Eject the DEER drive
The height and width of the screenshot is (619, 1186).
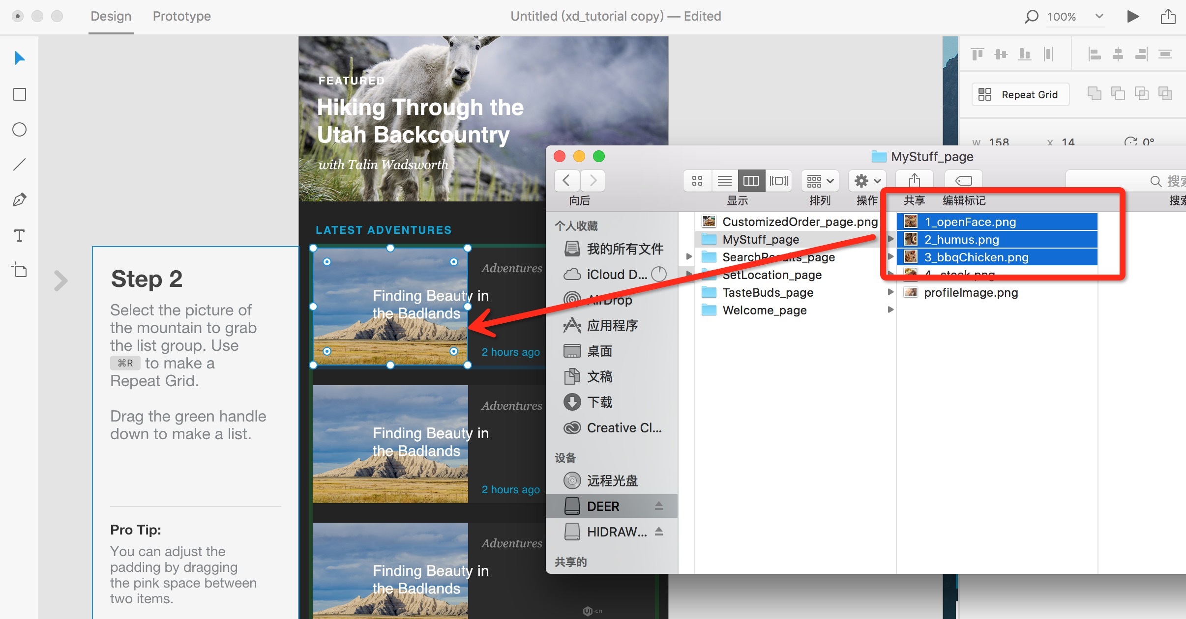659,506
